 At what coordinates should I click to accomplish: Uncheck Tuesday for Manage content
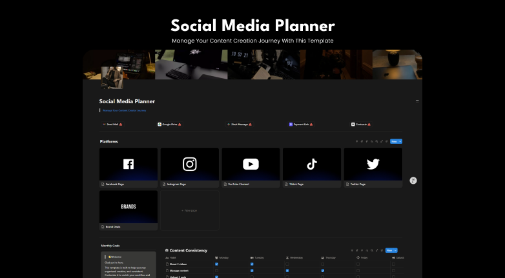(252, 271)
